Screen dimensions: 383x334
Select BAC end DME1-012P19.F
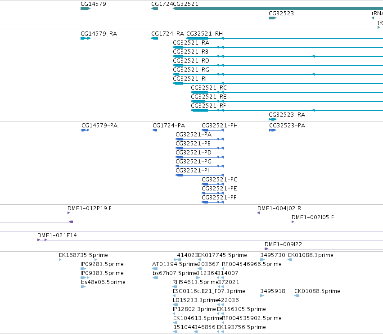click(90, 208)
